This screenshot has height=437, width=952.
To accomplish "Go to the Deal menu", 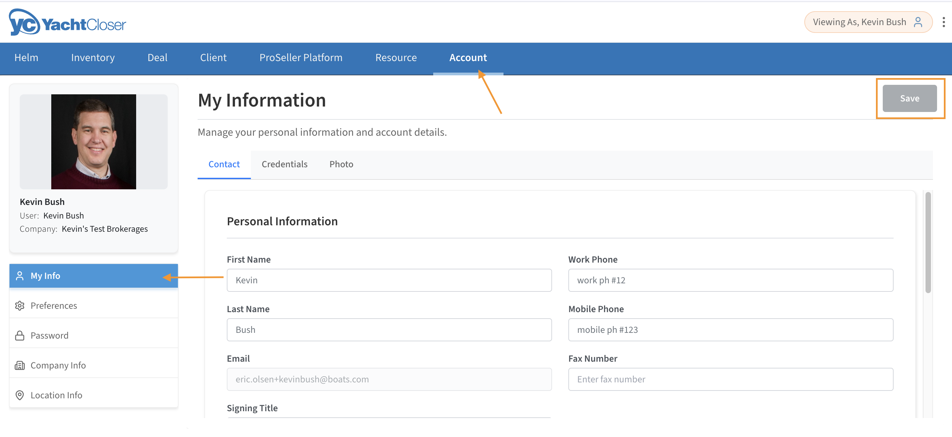I will 157,58.
